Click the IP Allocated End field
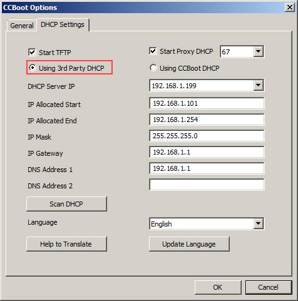This screenshot has width=298, height=301. click(x=207, y=120)
